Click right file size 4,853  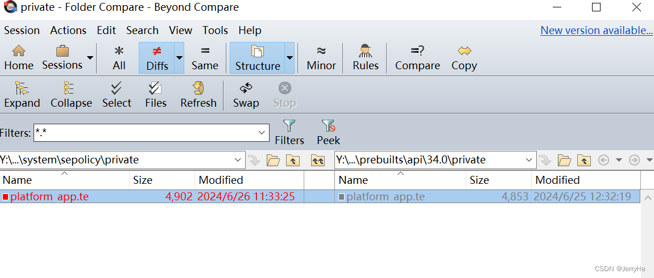point(515,196)
